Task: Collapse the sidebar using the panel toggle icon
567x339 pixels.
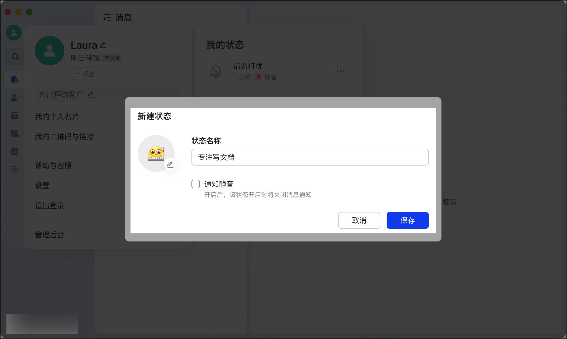Action: pyautogui.click(x=107, y=17)
